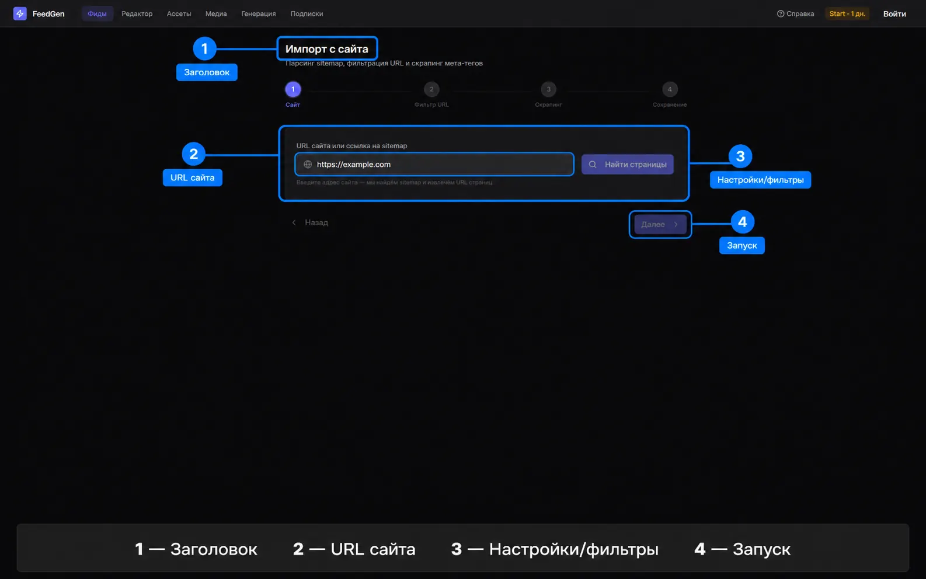Click the FeedGen lightning logo icon

pos(20,13)
